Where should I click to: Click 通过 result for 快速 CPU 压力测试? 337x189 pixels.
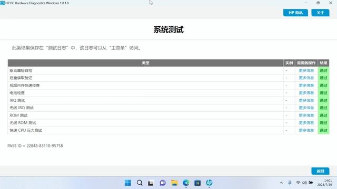coord(323,130)
